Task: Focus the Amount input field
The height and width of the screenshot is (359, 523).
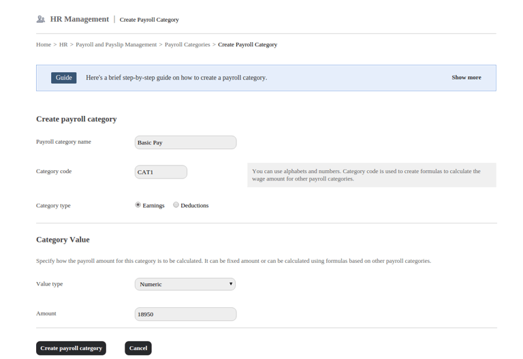Action: coord(185,314)
